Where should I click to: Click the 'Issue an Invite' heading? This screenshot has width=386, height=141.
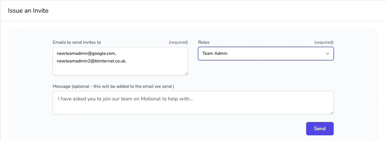tap(28, 10)
